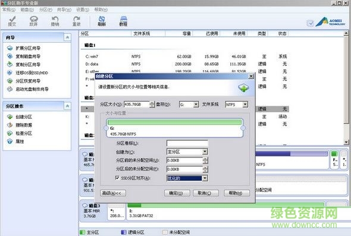351x236 pixels.
Task: Open the SSD alignment 优化的 dropdown
Action: (205, 178)
